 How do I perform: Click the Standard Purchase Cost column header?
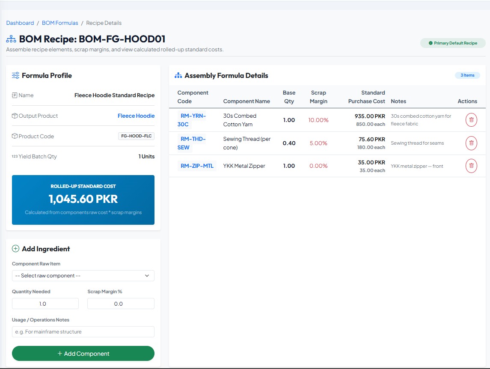point(367,97)
